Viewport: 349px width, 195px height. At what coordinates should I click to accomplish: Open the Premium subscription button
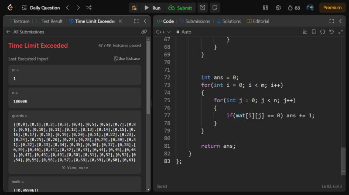332,8
